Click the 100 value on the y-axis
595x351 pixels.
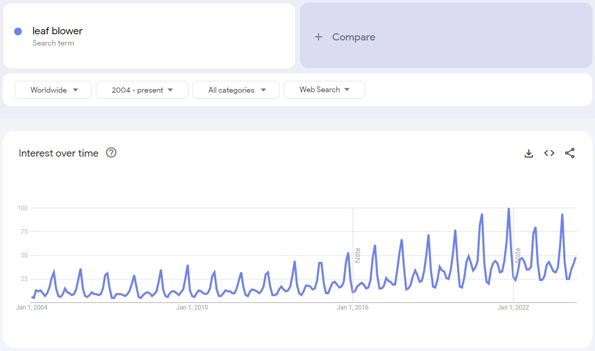[22, 208]
